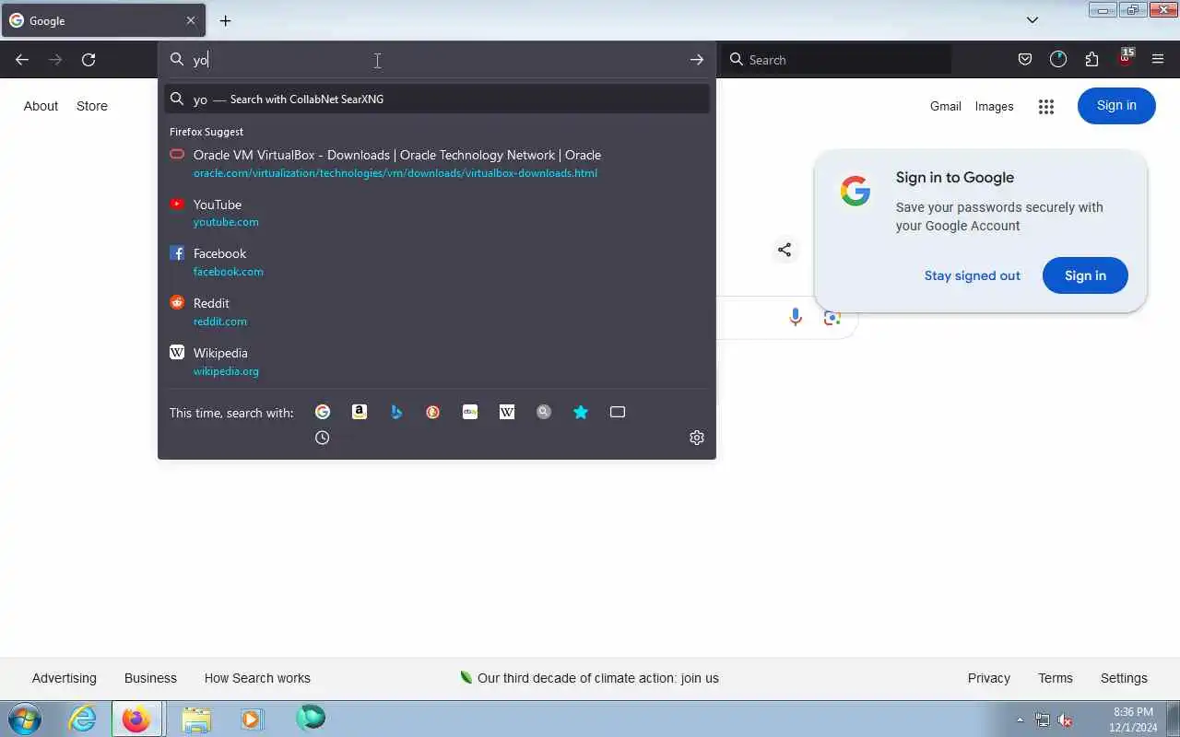Go back using the browser back arrow
Viewport: 1180px width, 737px height.
click(x=22, y=60)
